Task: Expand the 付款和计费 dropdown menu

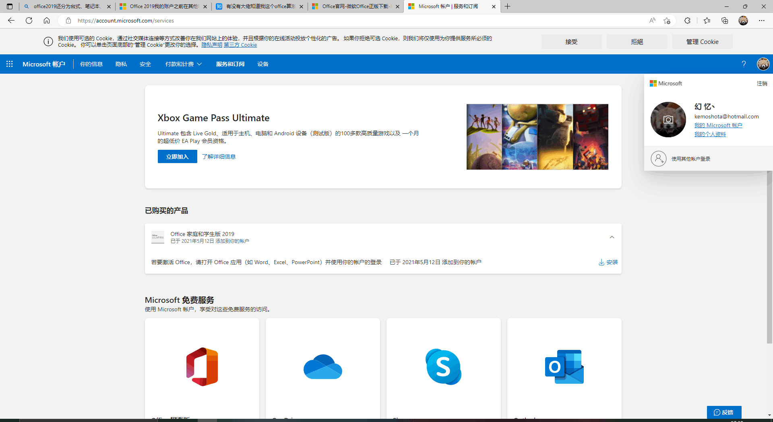Action: coord(184,64)
